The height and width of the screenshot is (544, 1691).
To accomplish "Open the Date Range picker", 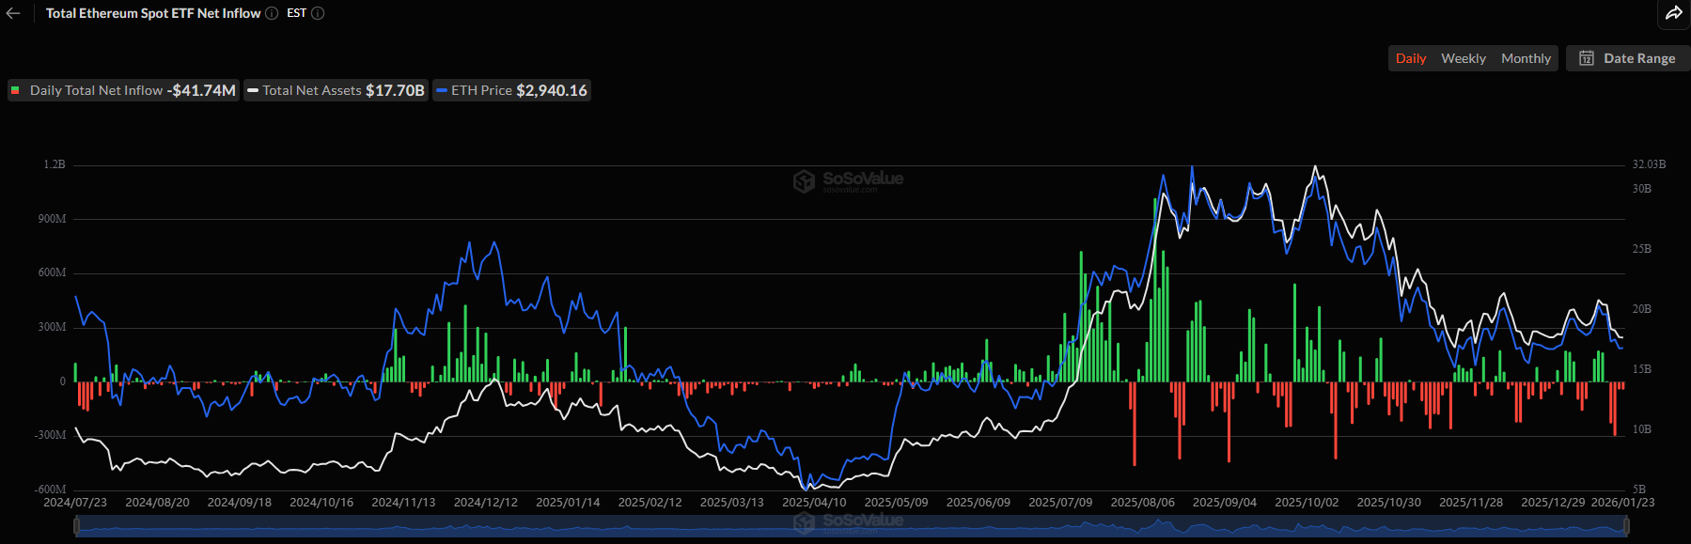I will pos(1628,58).
